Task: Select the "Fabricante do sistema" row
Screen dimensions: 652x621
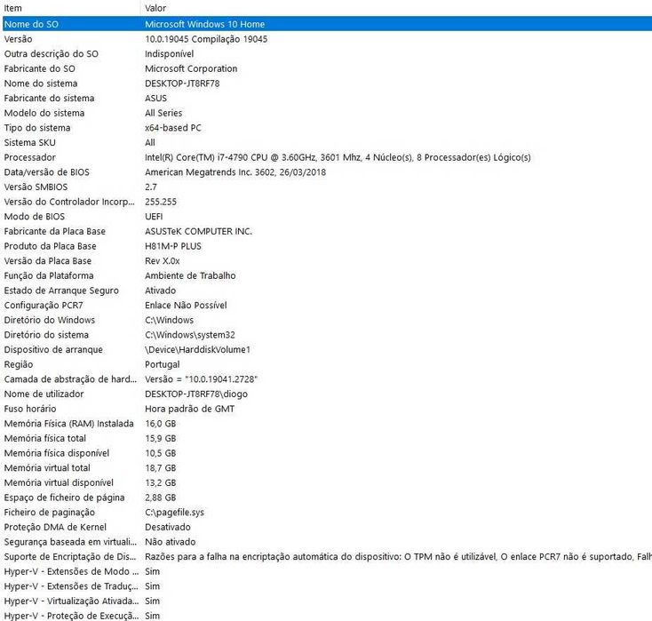Action: (327, 98)
